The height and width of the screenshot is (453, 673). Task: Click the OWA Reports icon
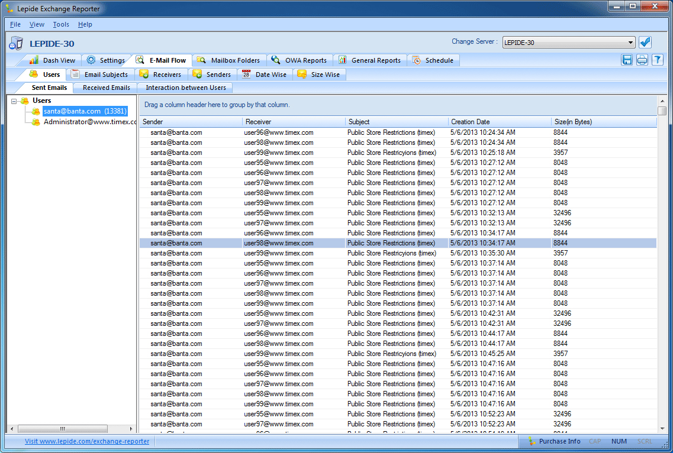[x=276, y=60]
